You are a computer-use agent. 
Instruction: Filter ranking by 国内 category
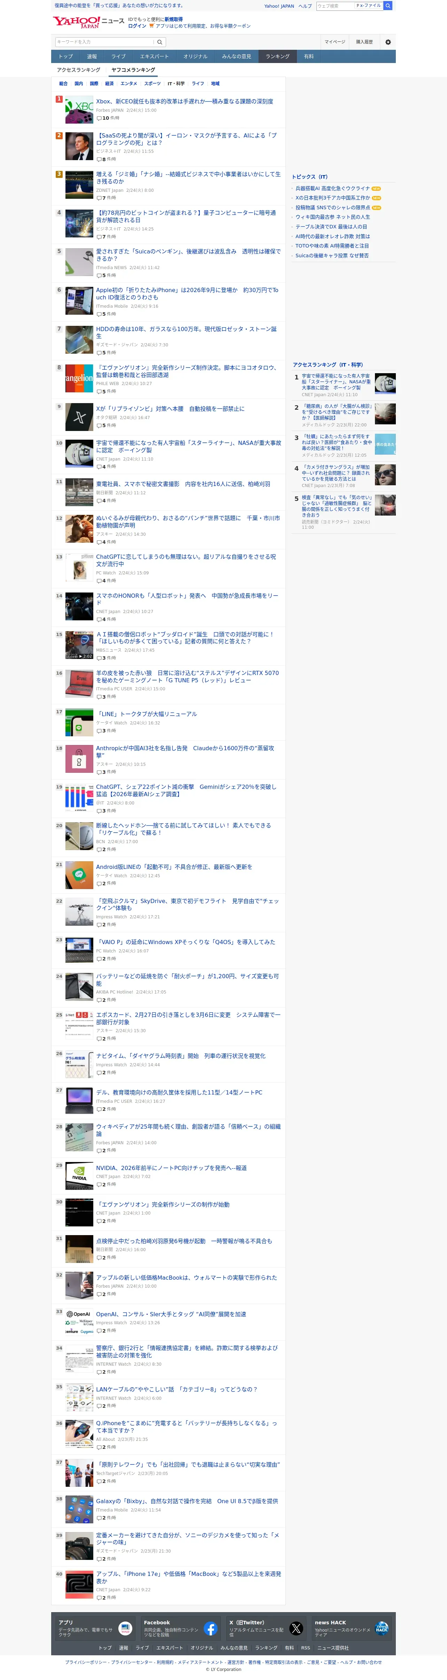tap(79, 84)
